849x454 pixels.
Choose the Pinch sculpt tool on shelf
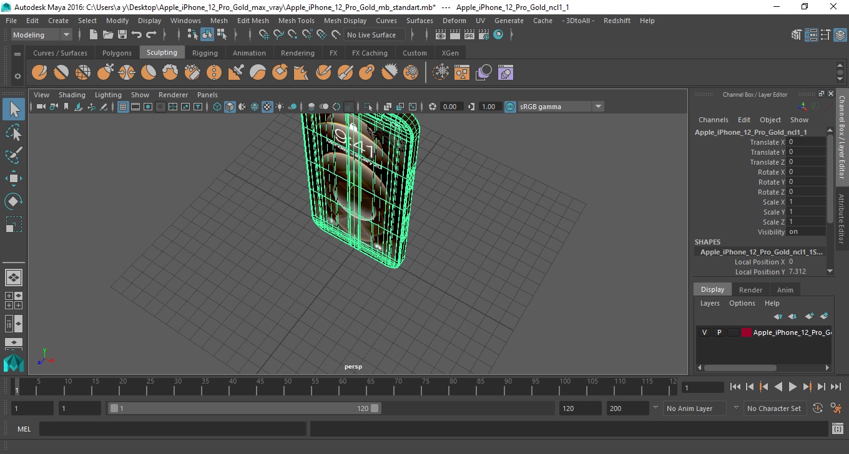coord(127,73)
